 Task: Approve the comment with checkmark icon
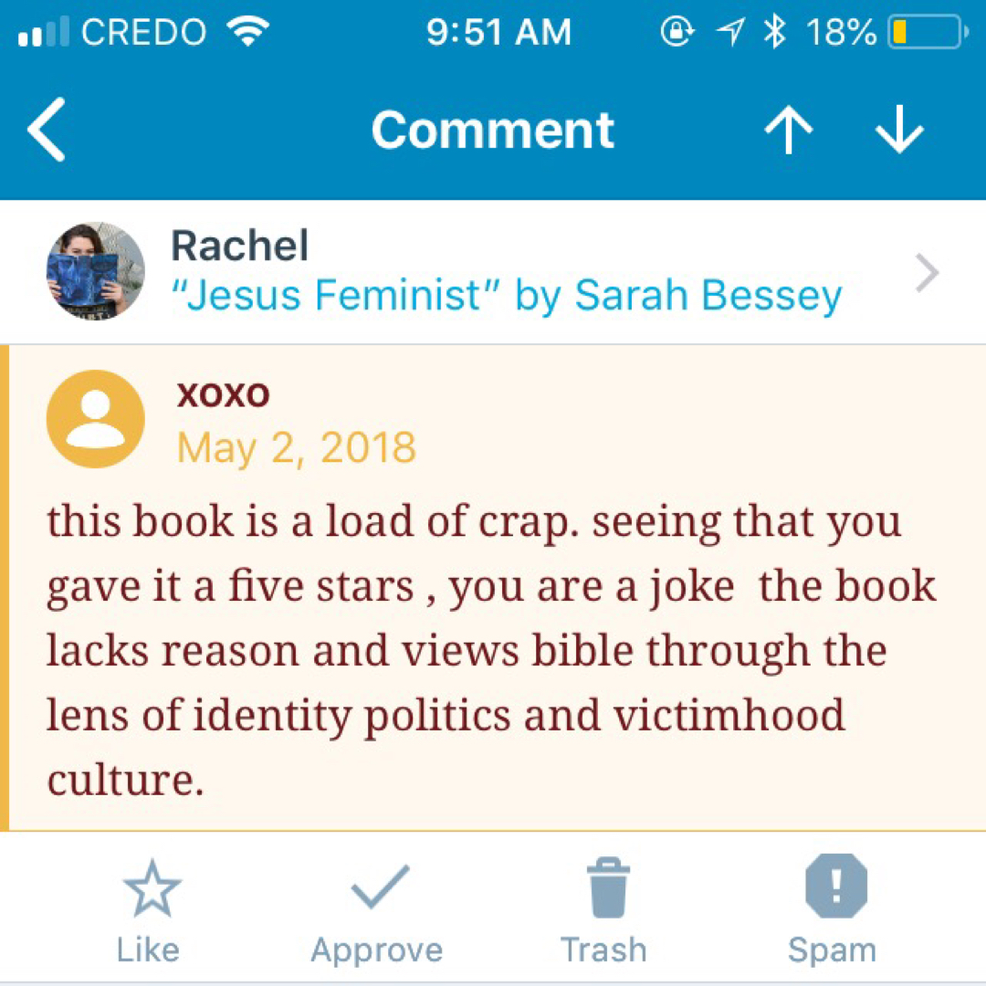[x=378, y=887]
